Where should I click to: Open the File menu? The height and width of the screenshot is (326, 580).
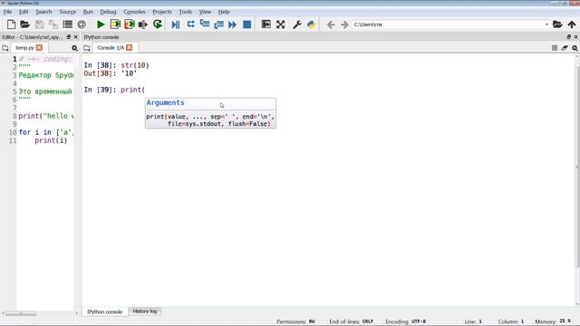7,12
